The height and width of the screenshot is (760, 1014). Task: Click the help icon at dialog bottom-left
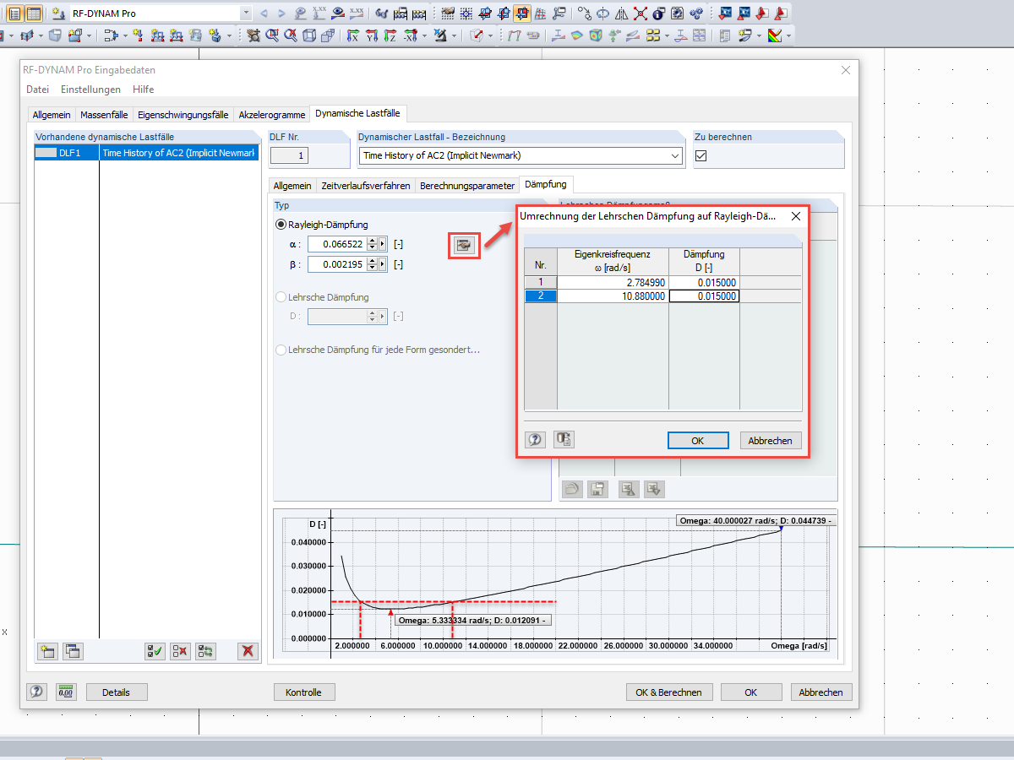pos(36,692)
